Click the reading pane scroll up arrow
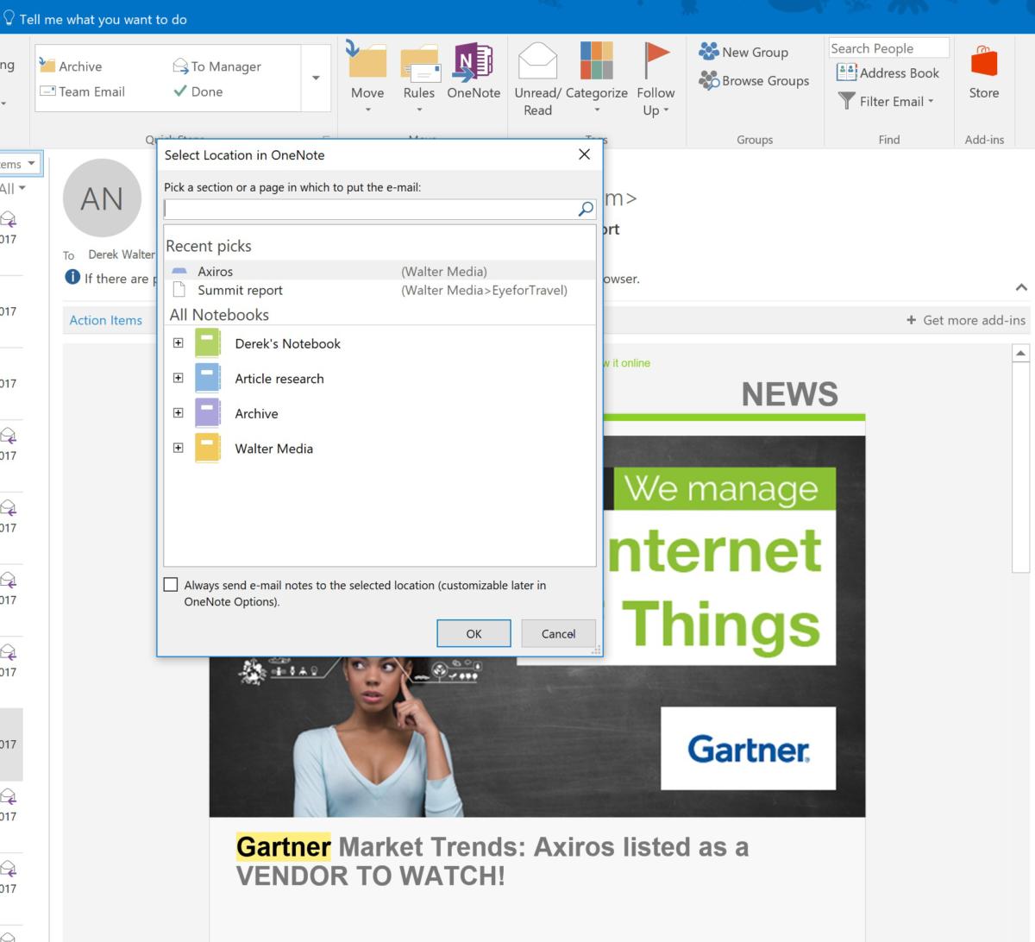The image size is (1035, 942). pyautogui.click(x=1020, y=352)
